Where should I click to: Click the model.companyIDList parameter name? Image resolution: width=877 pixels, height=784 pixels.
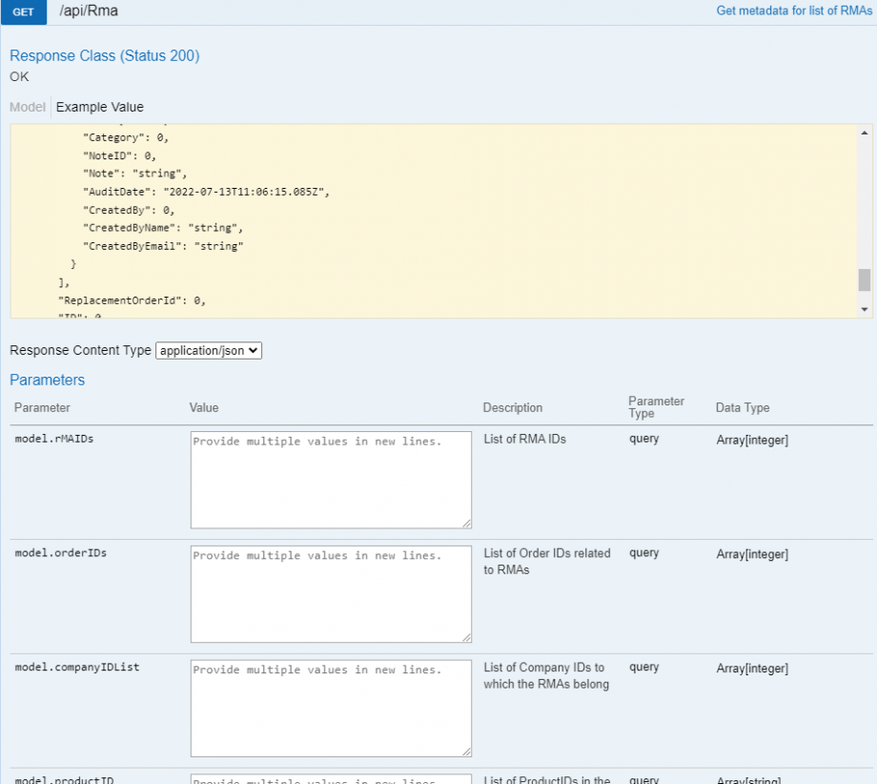pos(77,667)
